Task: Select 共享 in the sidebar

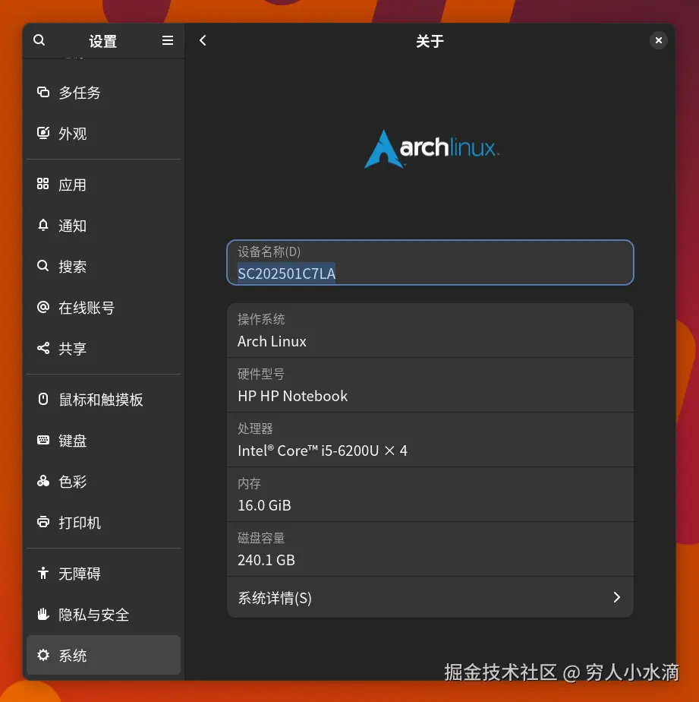Action: [x=104, y=349]
